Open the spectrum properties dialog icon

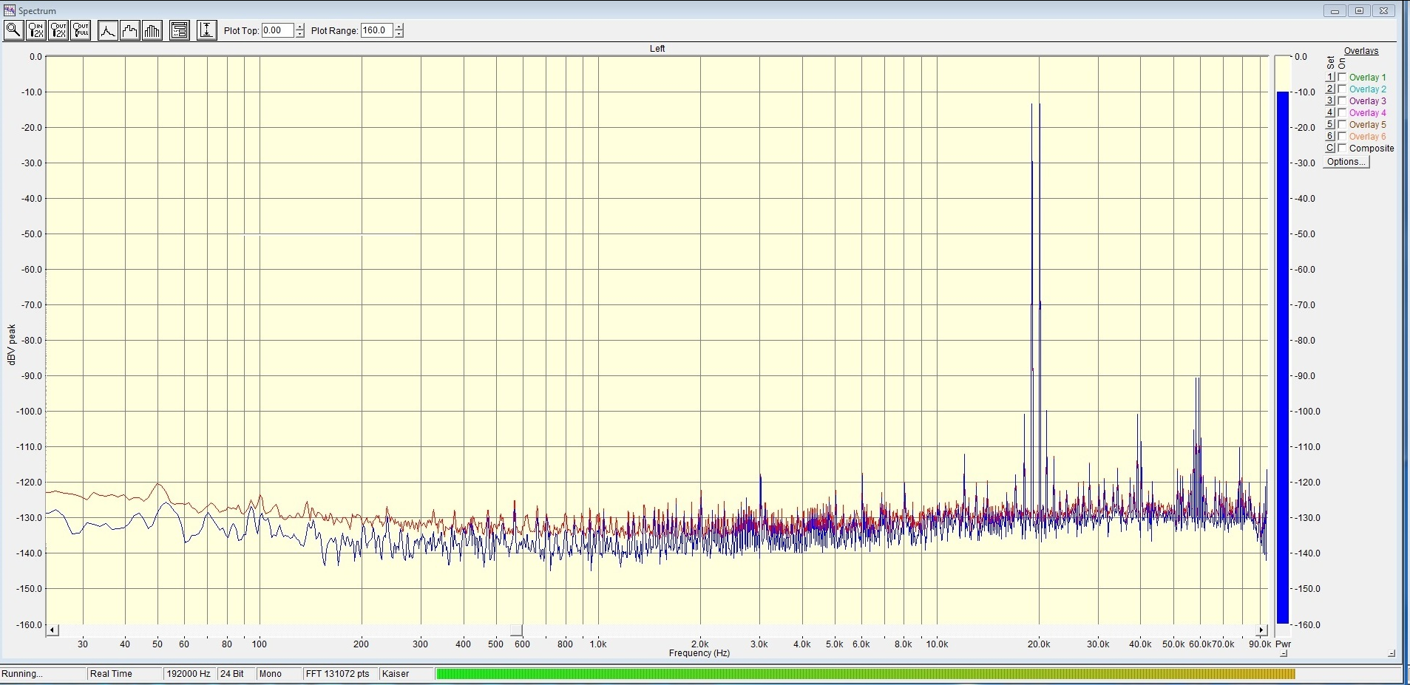pos(180,30)
